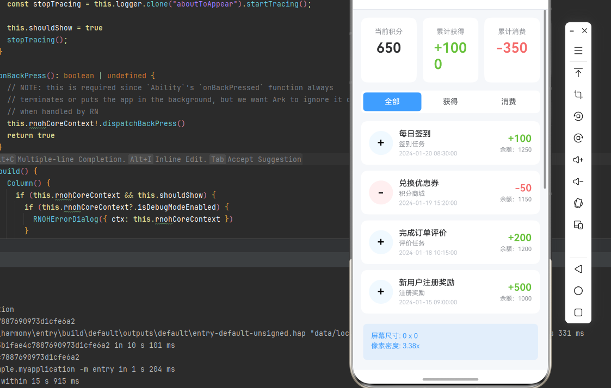611x388 pixels.
Task: Click the phone screen scrollbar thumb
Action: point(545,99)
